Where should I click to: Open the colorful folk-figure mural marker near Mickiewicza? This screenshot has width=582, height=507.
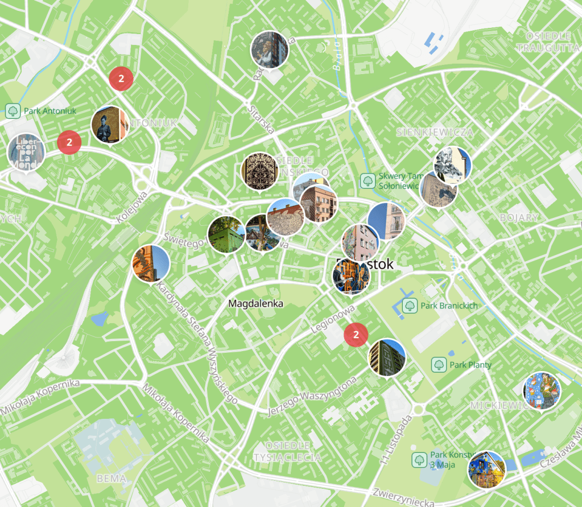tap(542, 391)
